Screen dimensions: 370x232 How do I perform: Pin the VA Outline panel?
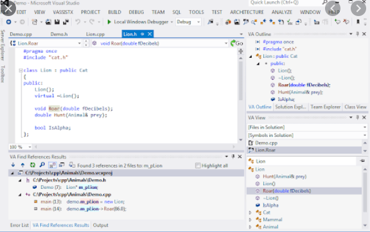point(358,34)
